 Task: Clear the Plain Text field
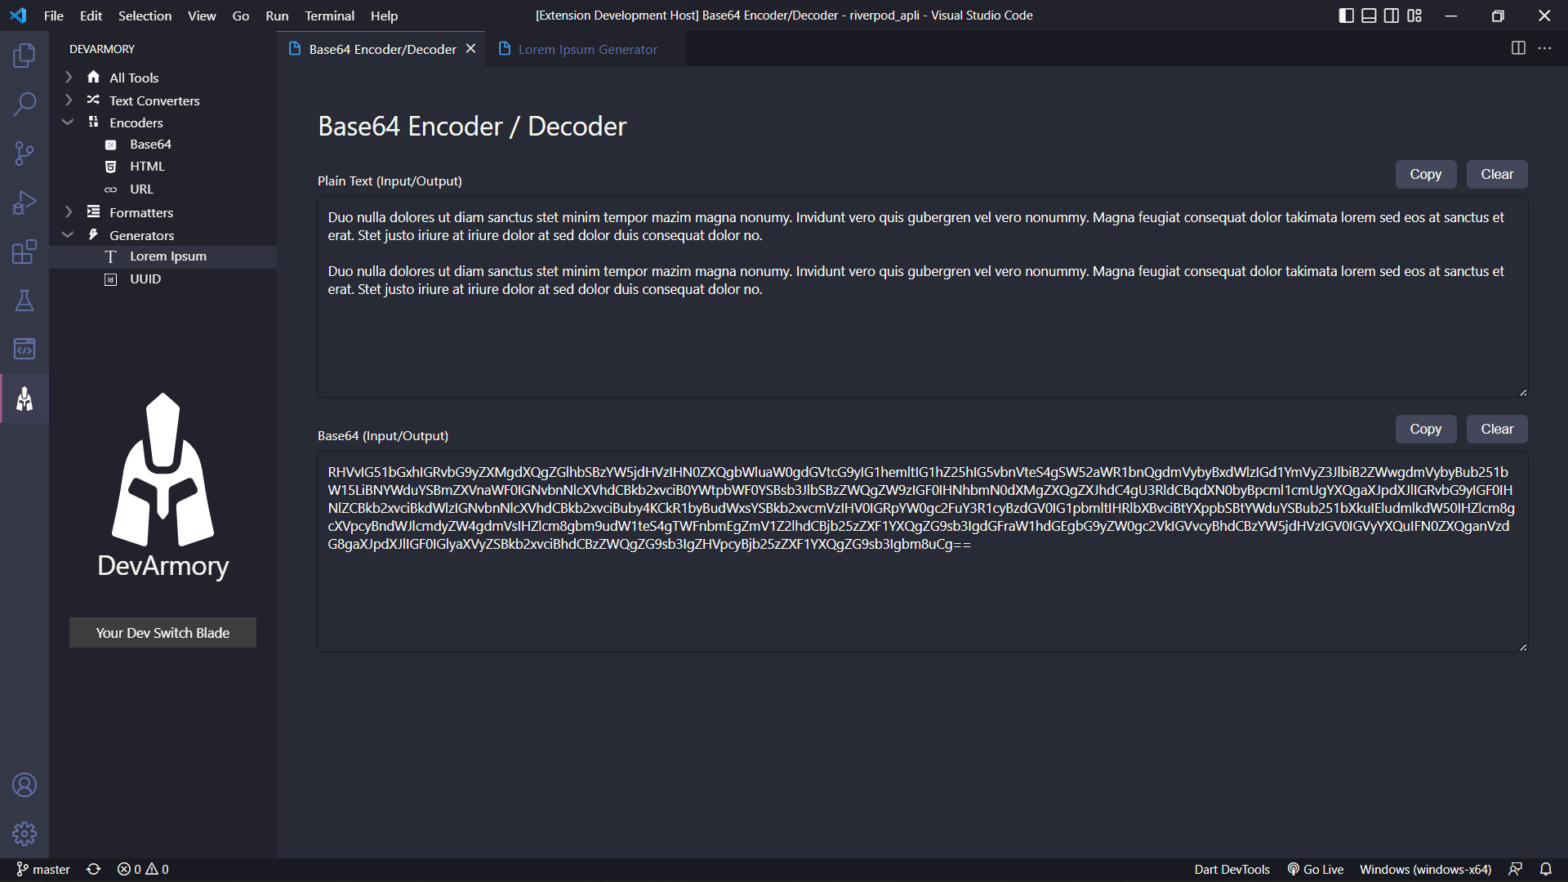click(x=1497, y=174)
